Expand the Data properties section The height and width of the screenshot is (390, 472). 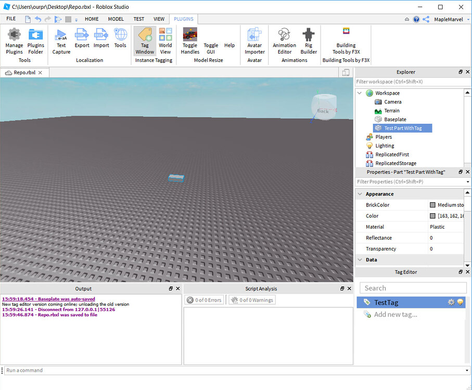pos(360,259)
